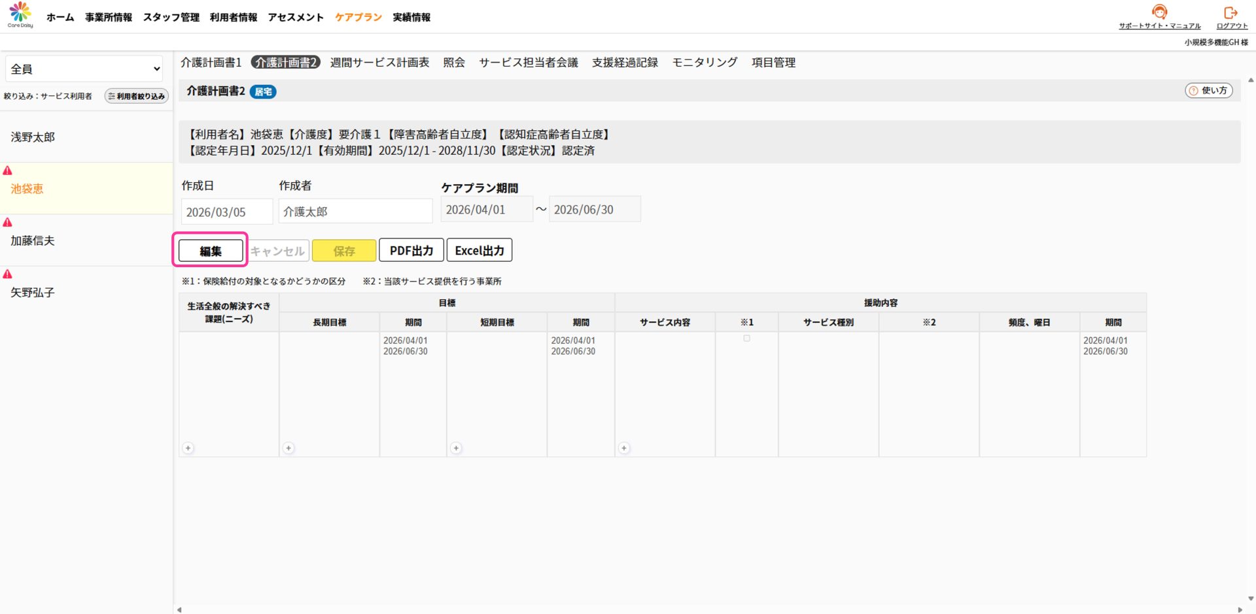The image size is (1256, 614).
Task: Toggle the ※1 insurance benefit checkbox
Action: coord(746,338)
